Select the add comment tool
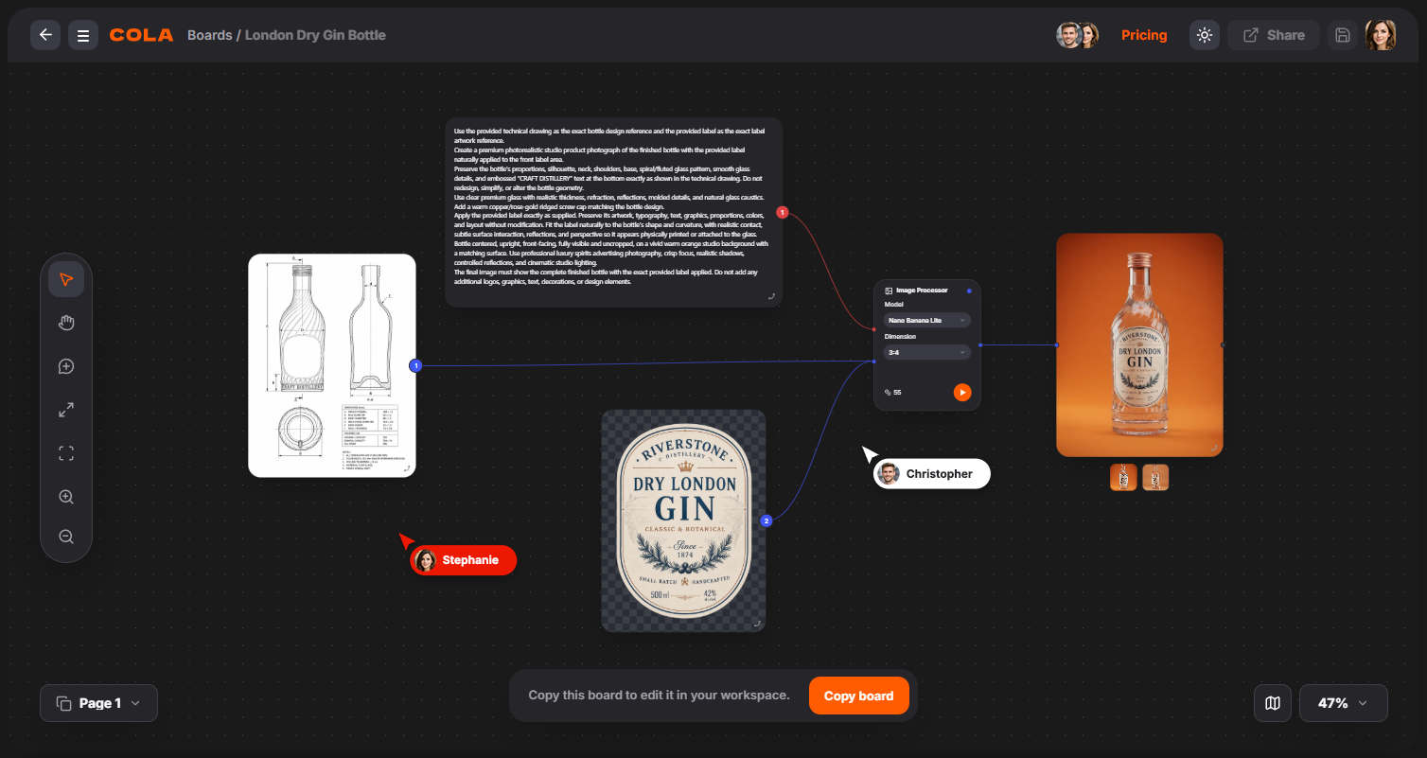1427x758 pixels. point(66,366)
